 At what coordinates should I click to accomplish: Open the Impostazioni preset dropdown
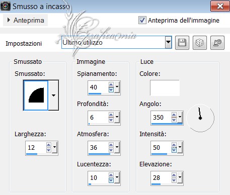pos(168,42)
